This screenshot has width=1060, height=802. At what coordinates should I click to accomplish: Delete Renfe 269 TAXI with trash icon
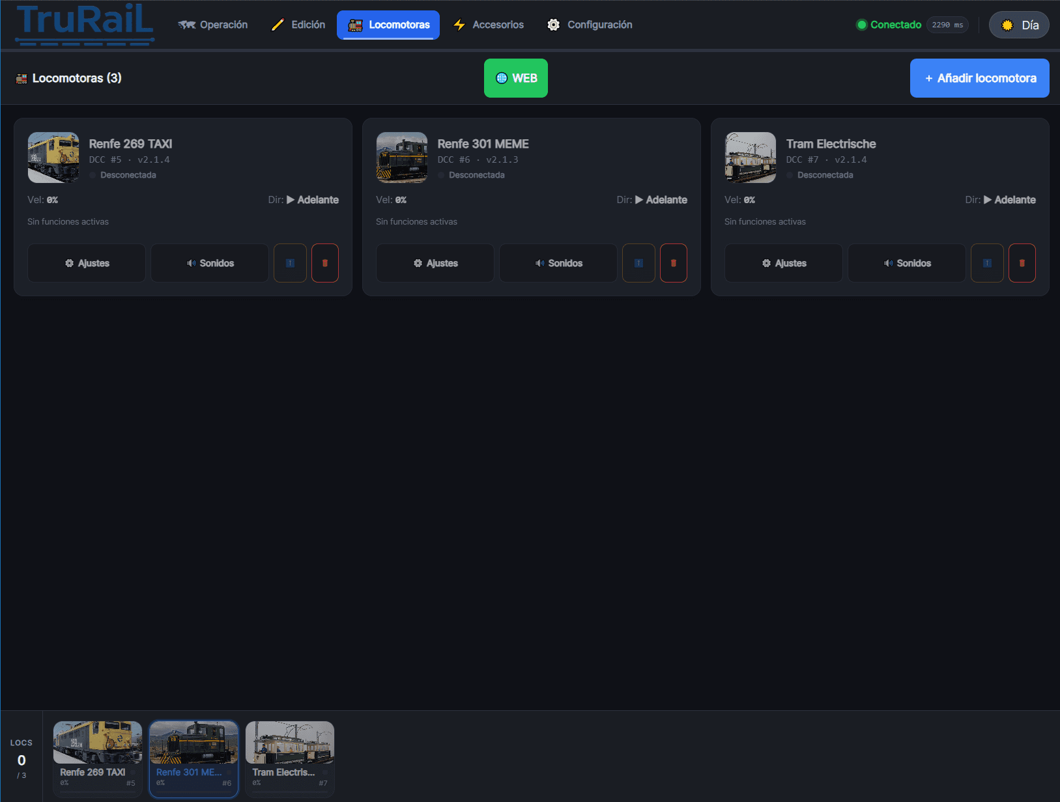325,263
